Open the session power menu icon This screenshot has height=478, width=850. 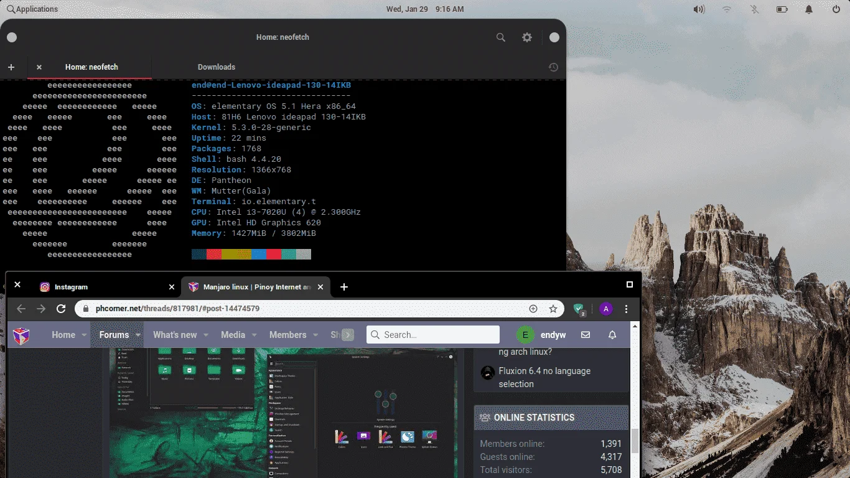click(836, 9)
